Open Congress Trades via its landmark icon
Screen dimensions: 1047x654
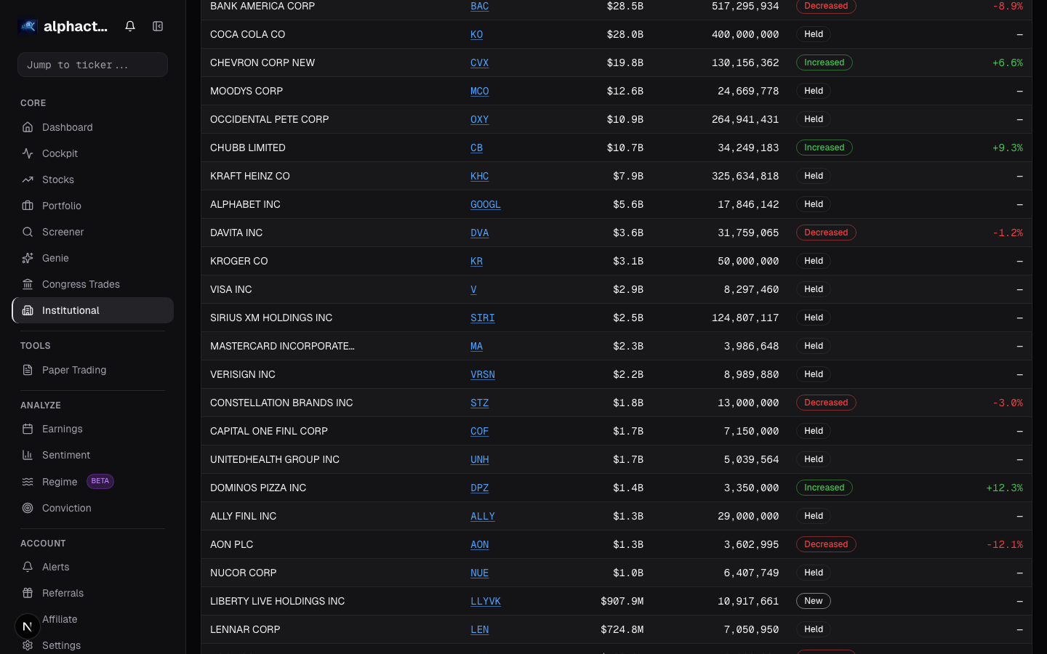pyautogui.click(x=28, y=284)
